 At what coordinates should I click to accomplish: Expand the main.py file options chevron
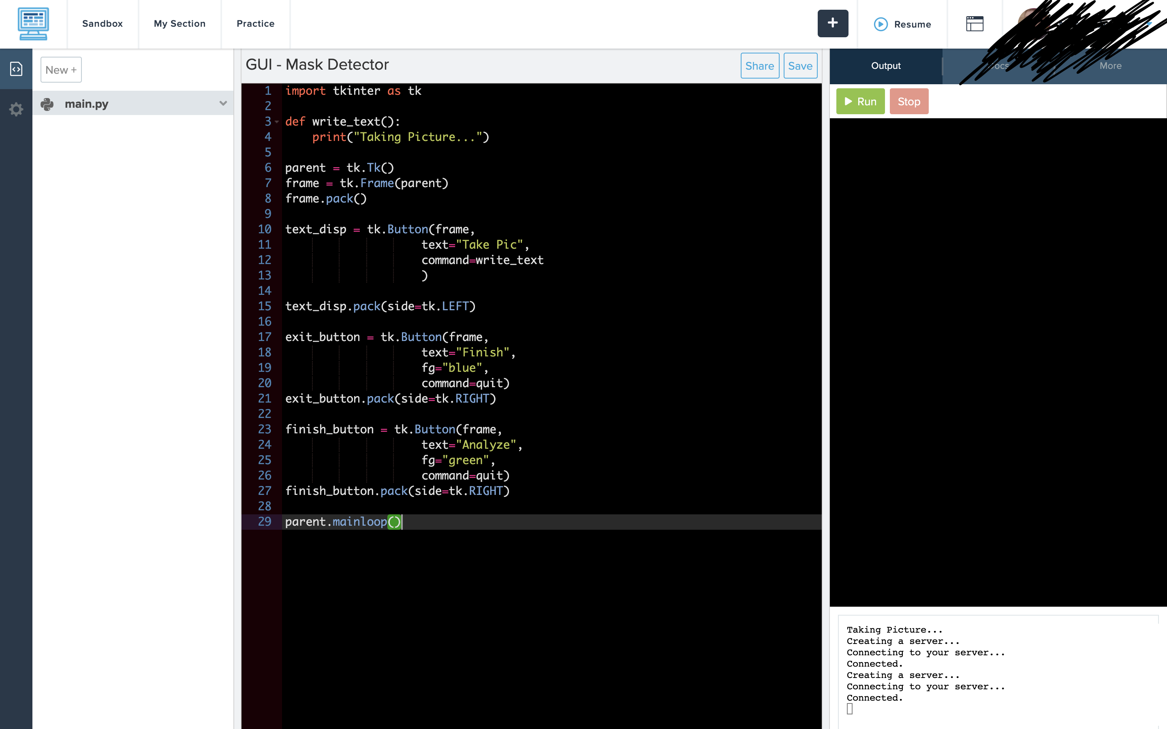pos(222,103)
